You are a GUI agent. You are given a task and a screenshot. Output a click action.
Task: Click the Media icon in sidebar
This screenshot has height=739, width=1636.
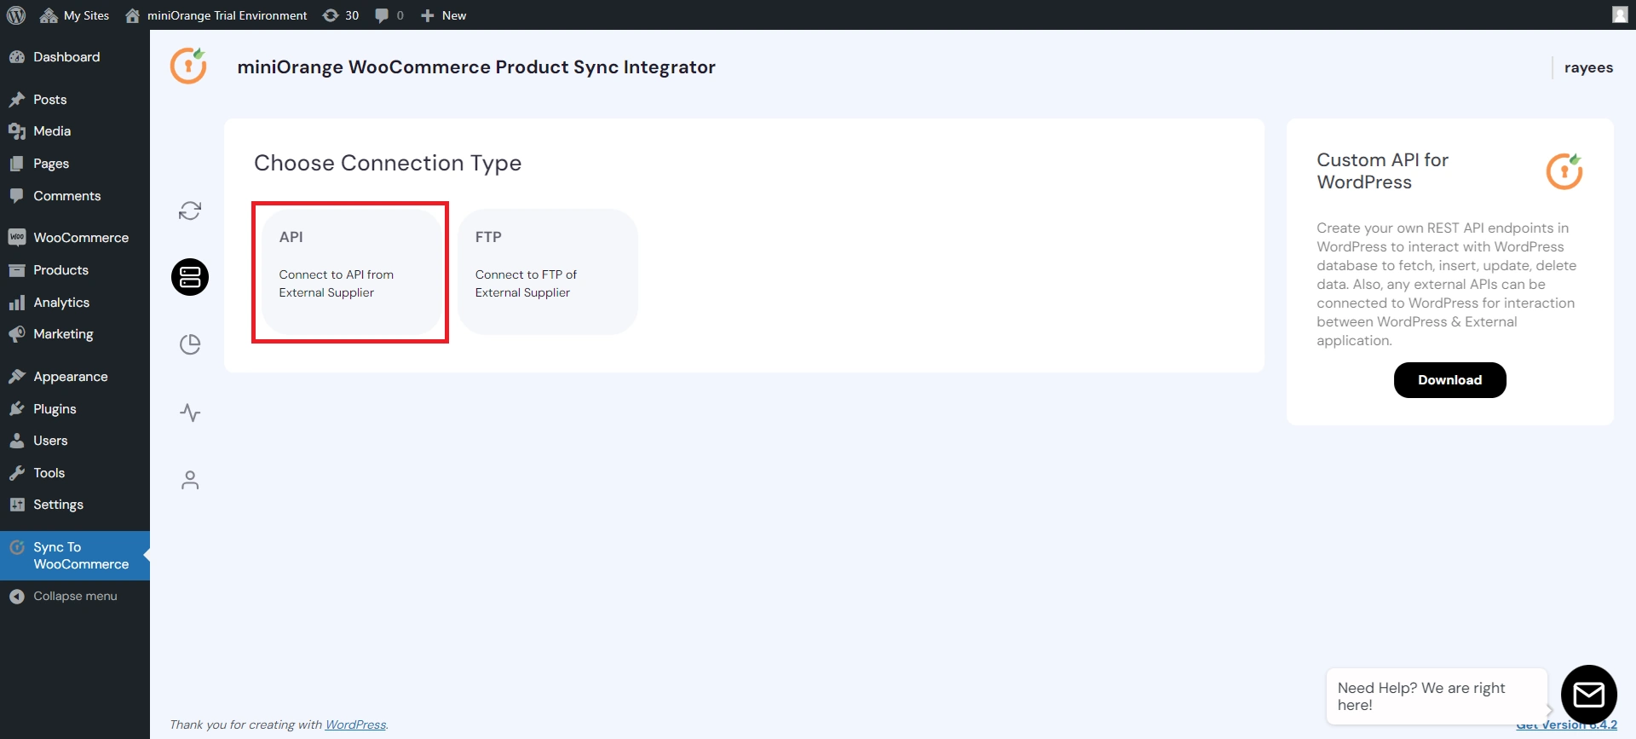[x=17, y=131]
